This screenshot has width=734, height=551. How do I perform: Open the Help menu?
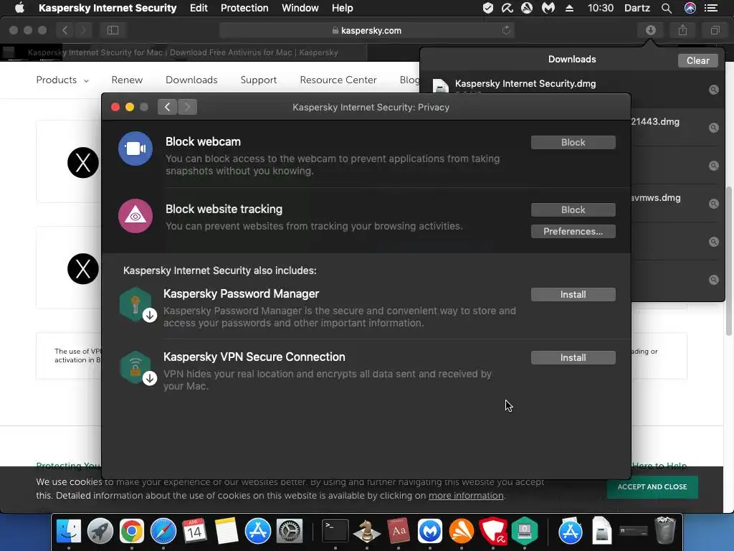(342, 8)
